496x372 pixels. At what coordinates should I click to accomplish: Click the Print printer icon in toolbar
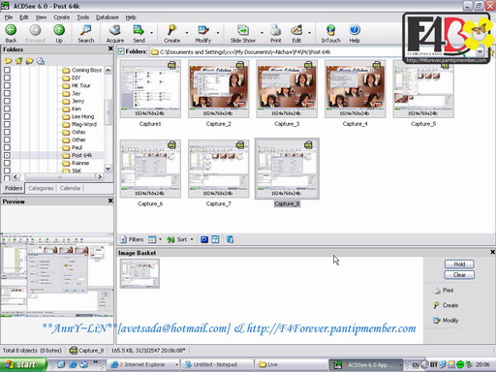click(x=275, y=30)
